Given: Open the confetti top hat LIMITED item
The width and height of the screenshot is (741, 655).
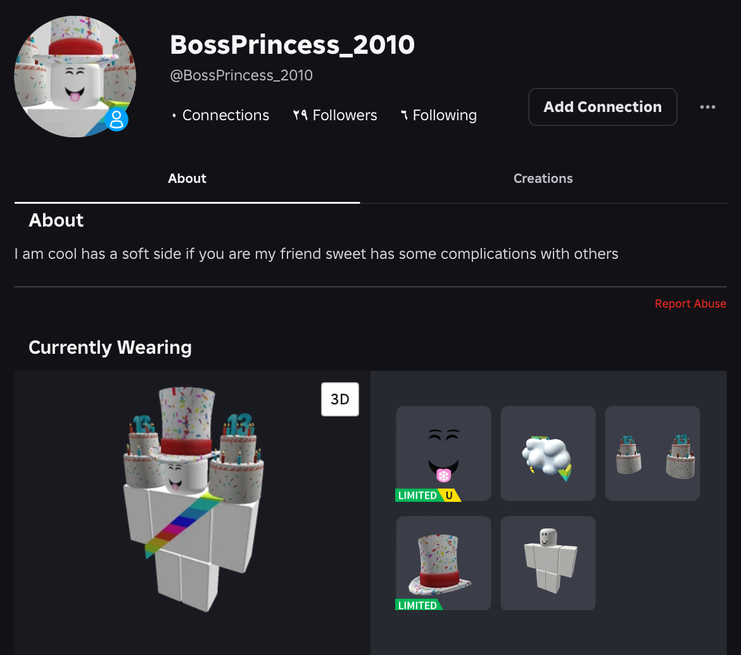Looking at the screenshot, I should [443, 563].
